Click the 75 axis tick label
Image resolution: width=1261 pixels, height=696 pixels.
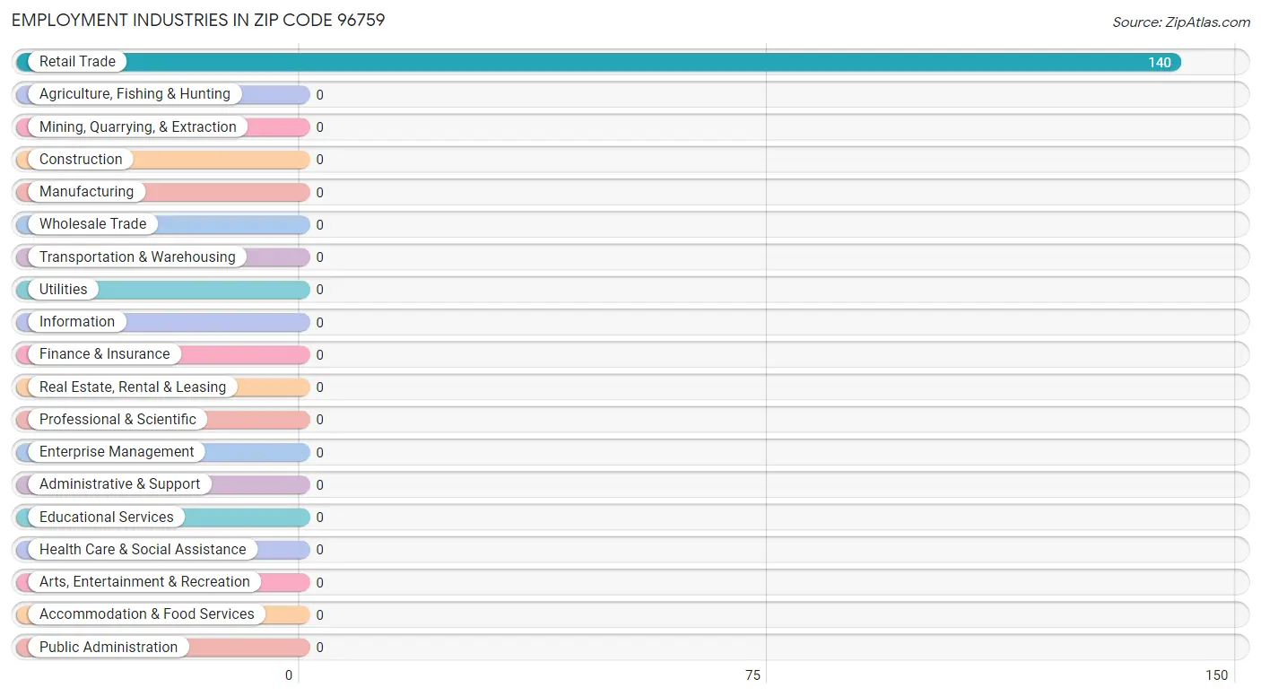[752, 675]
